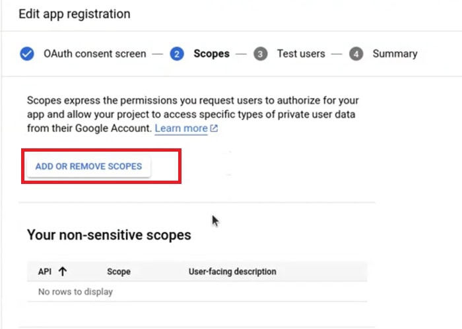This screenshot has height=329, width=462.
Task: Click the step 3 circle icon
Action: tap(261, 54)
